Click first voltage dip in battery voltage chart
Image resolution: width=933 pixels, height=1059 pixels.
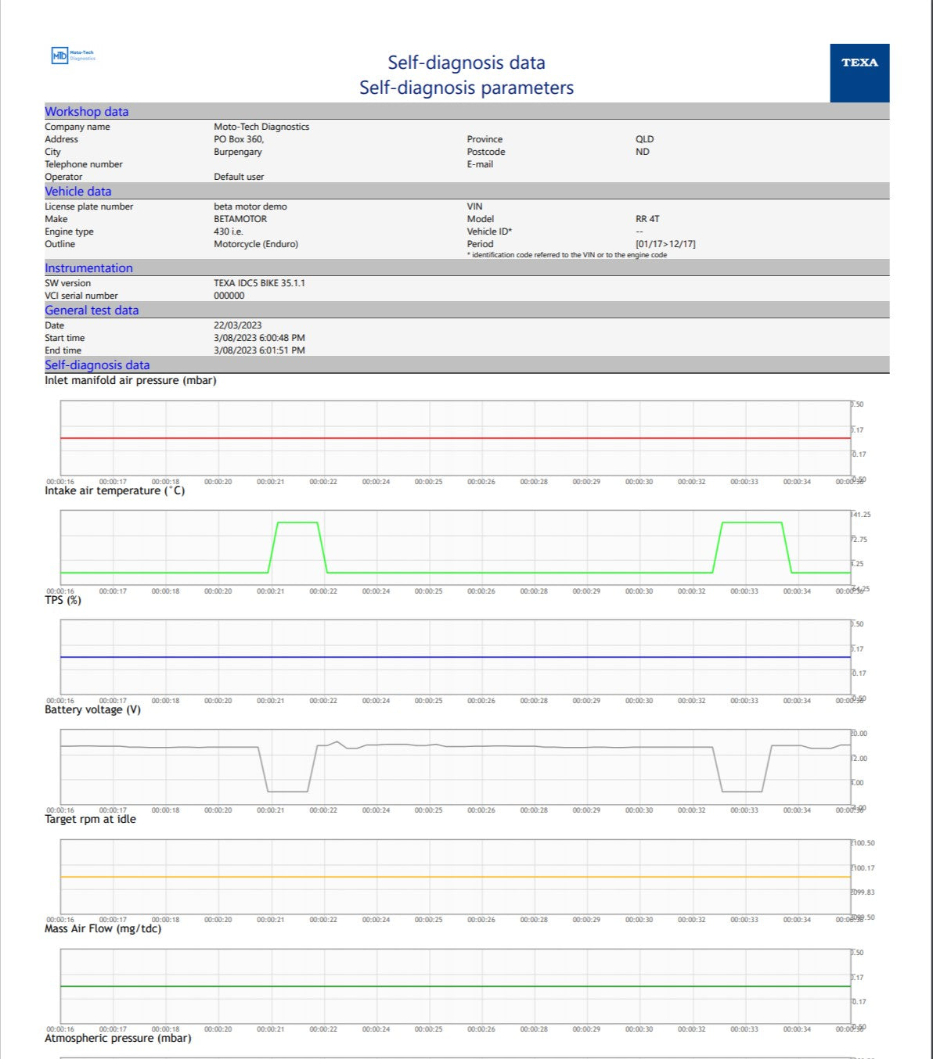coord(287,791)
